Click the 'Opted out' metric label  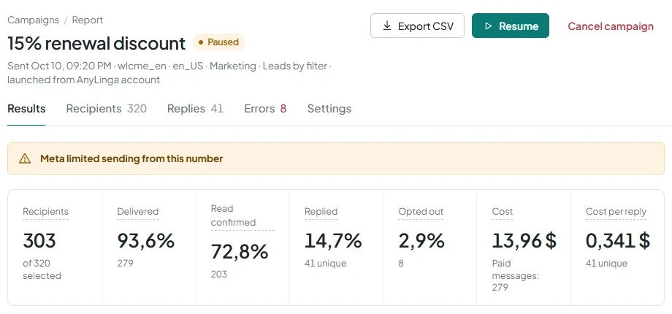click(x=421, y=212)
